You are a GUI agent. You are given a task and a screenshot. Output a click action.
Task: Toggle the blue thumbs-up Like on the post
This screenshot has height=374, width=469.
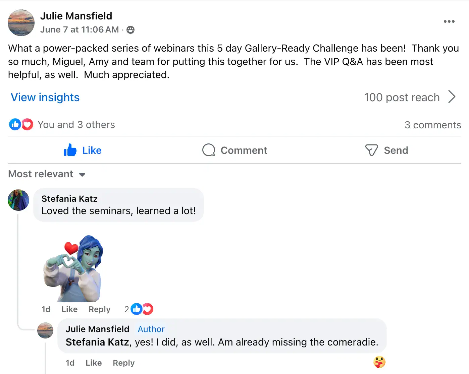click(x=83, y=150)
